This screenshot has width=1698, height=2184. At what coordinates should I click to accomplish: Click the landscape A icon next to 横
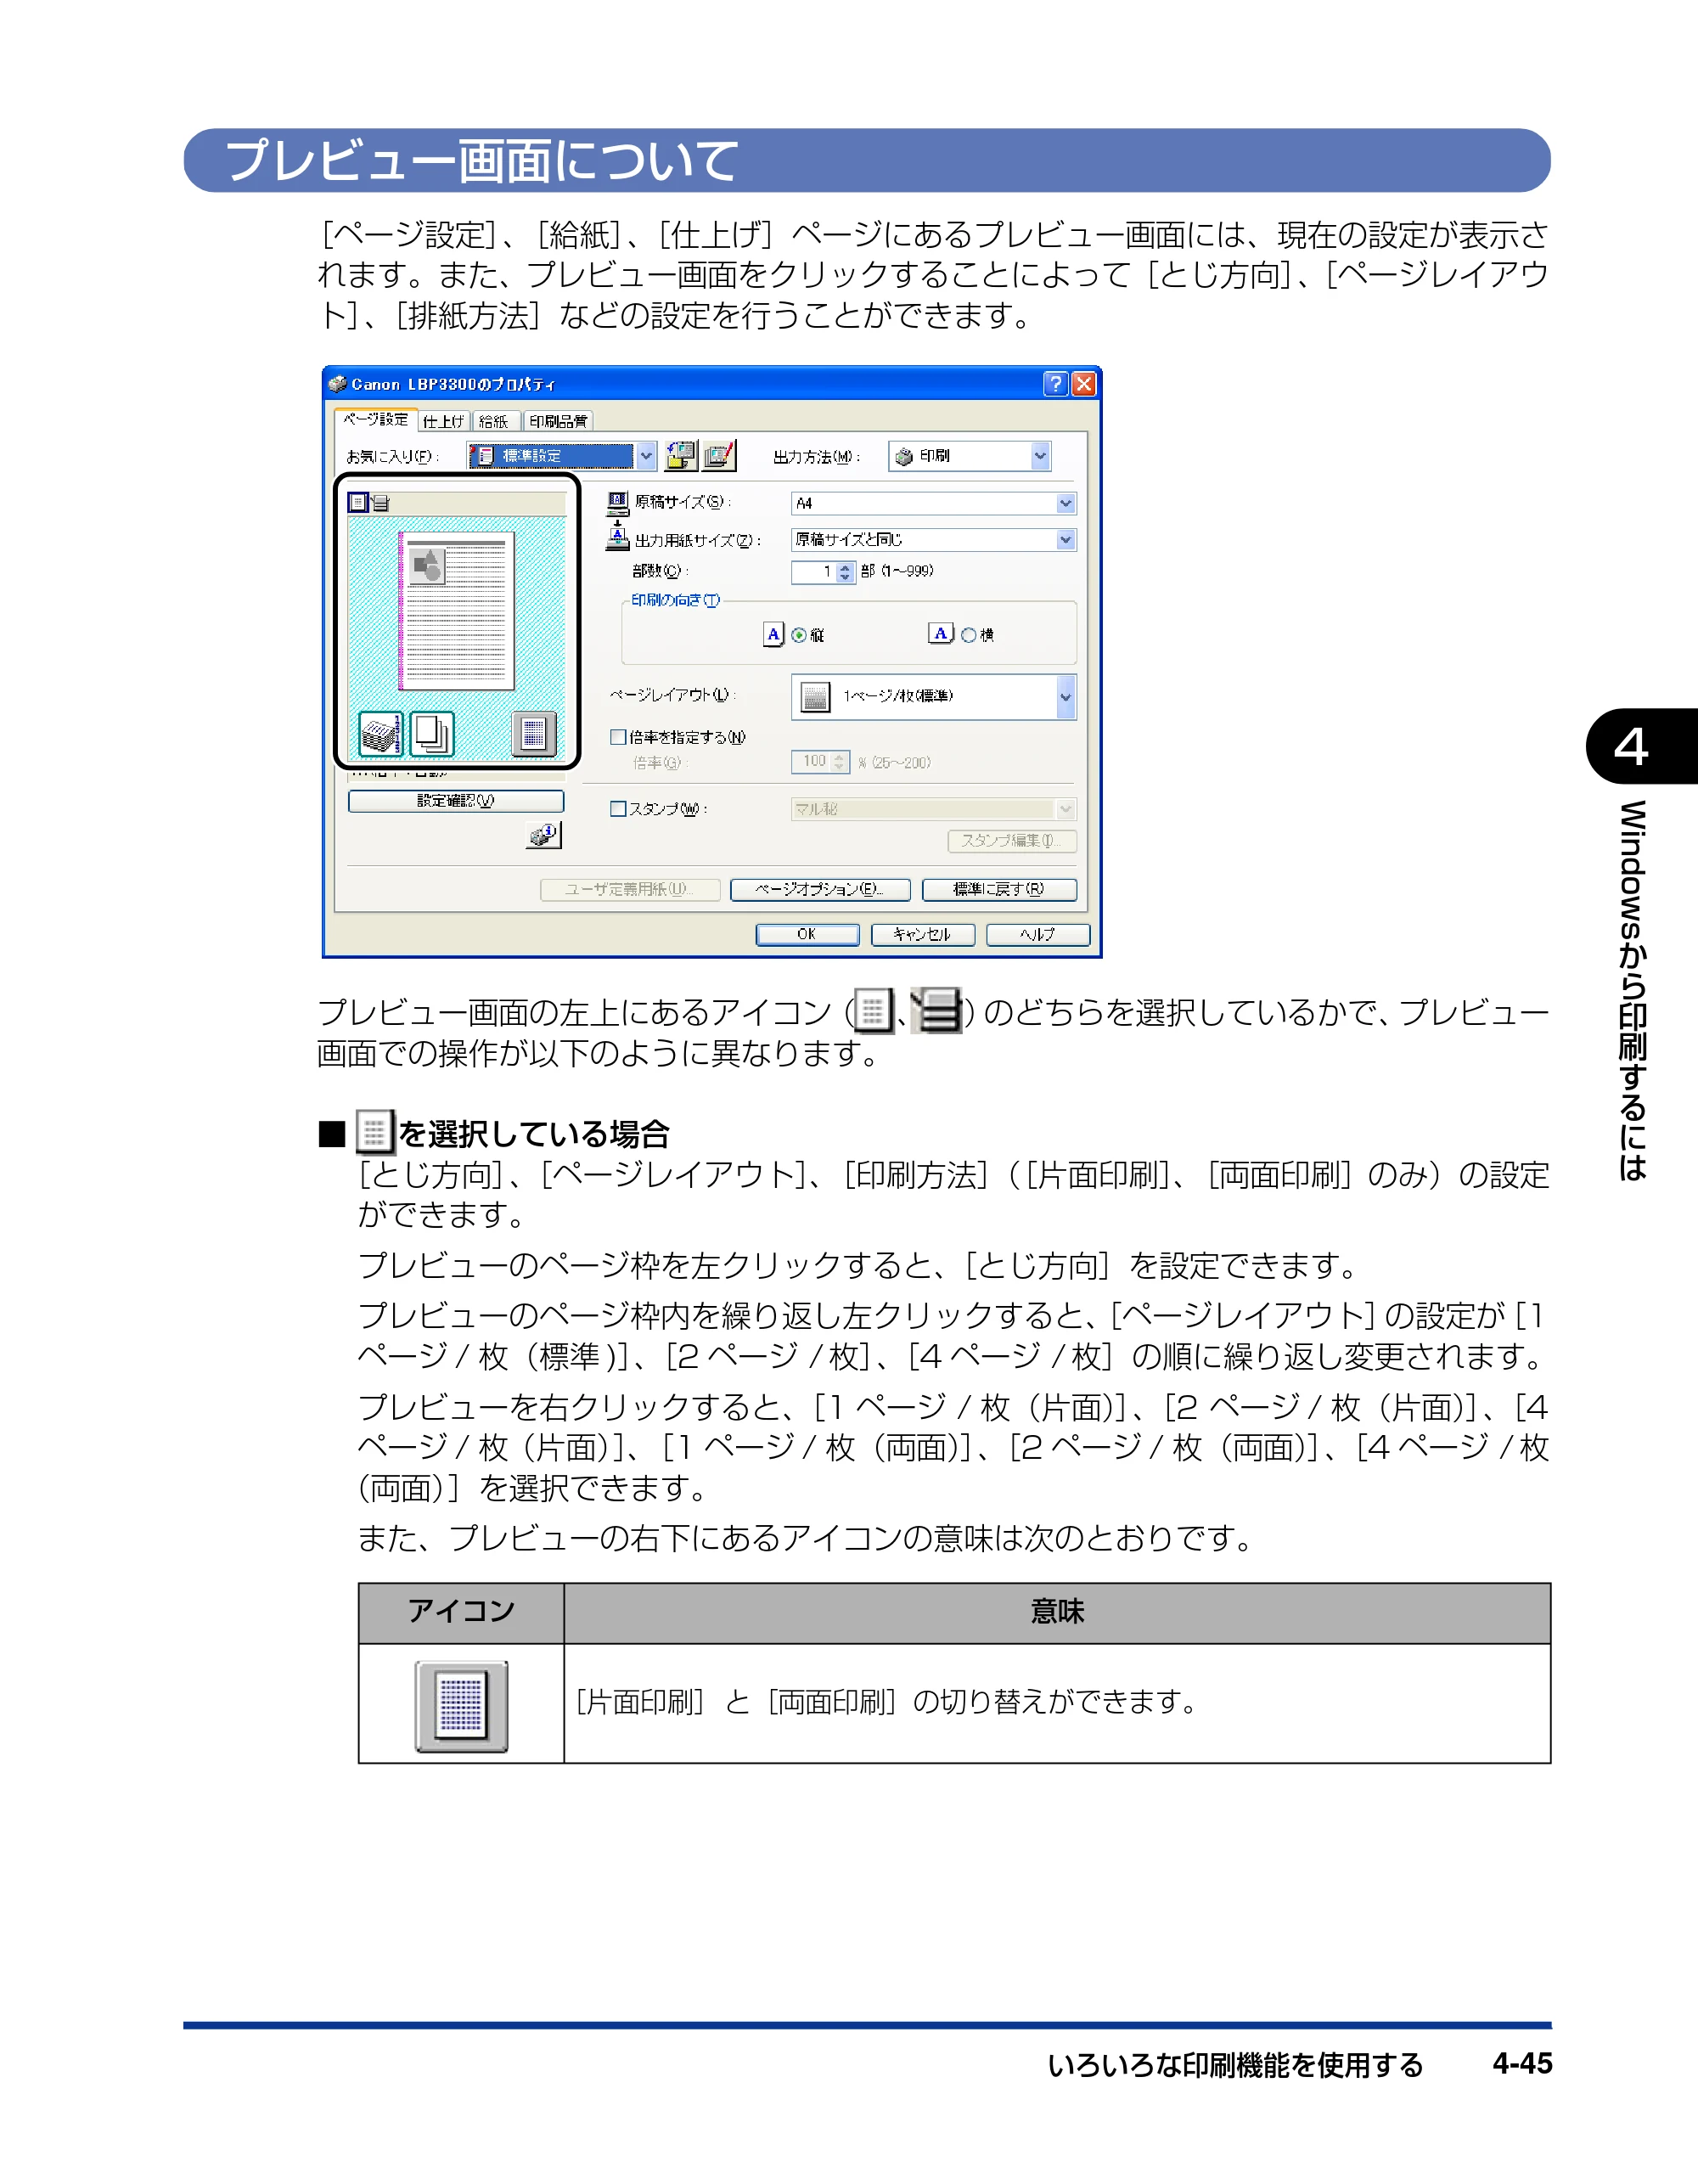pos(940,634)
